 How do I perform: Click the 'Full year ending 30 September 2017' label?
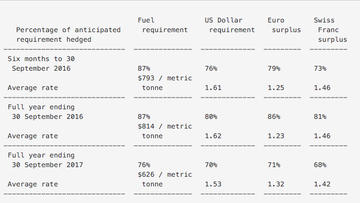point(46,160)
